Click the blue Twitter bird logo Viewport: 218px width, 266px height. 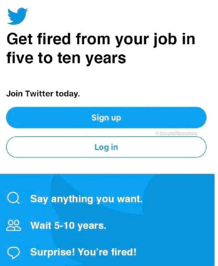click(x=18, y=16)
